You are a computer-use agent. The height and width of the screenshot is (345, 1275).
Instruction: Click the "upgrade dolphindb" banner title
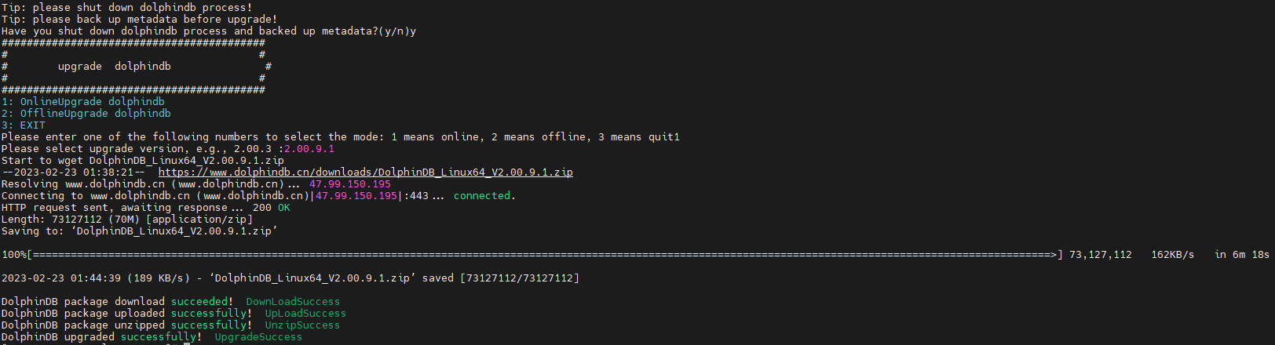pos(114,67)
